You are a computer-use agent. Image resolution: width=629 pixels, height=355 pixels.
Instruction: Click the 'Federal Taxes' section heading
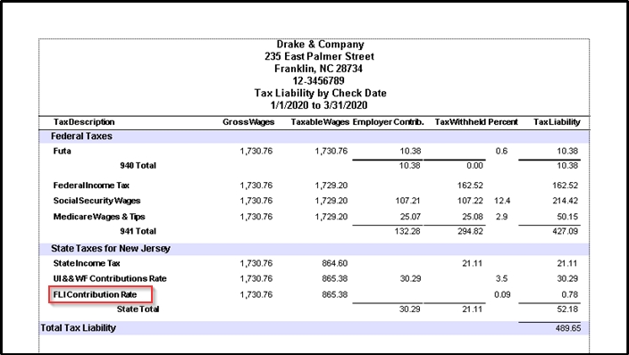click(81, 136)
